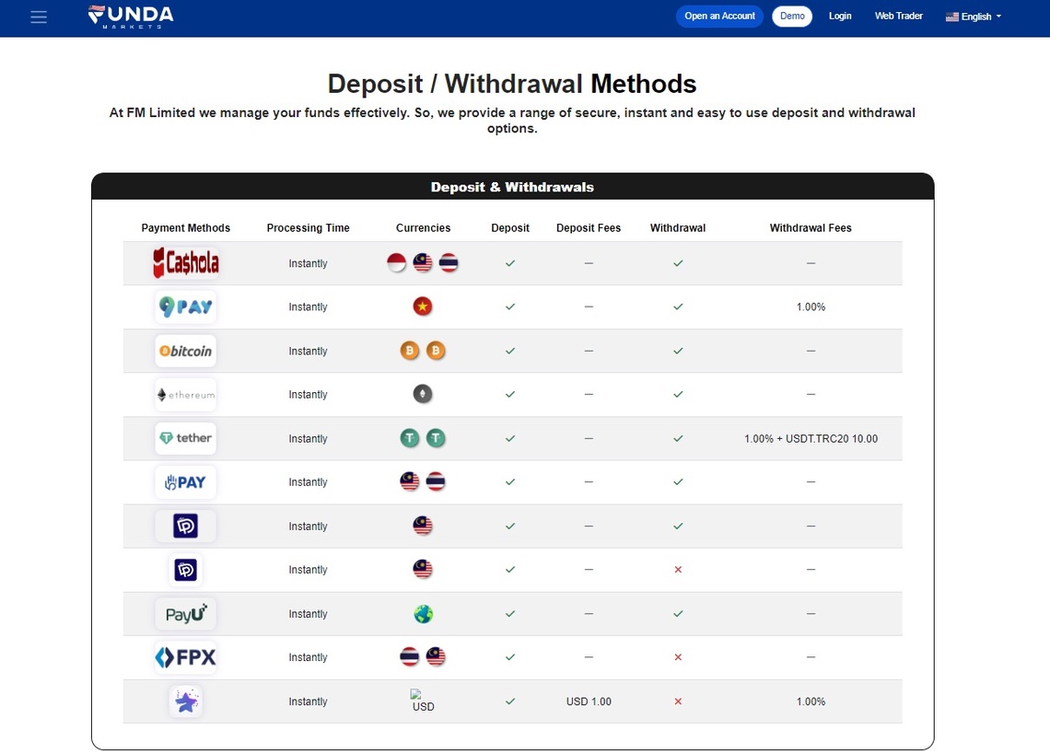Click the USD 1.00 deposit fee
1050x753 pixels.
[x=589, y=701]
